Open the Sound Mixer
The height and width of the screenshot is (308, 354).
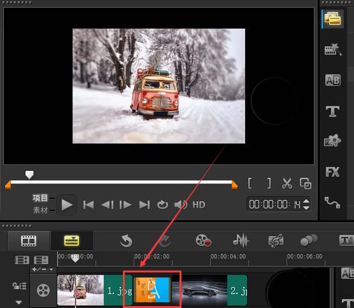241,241
